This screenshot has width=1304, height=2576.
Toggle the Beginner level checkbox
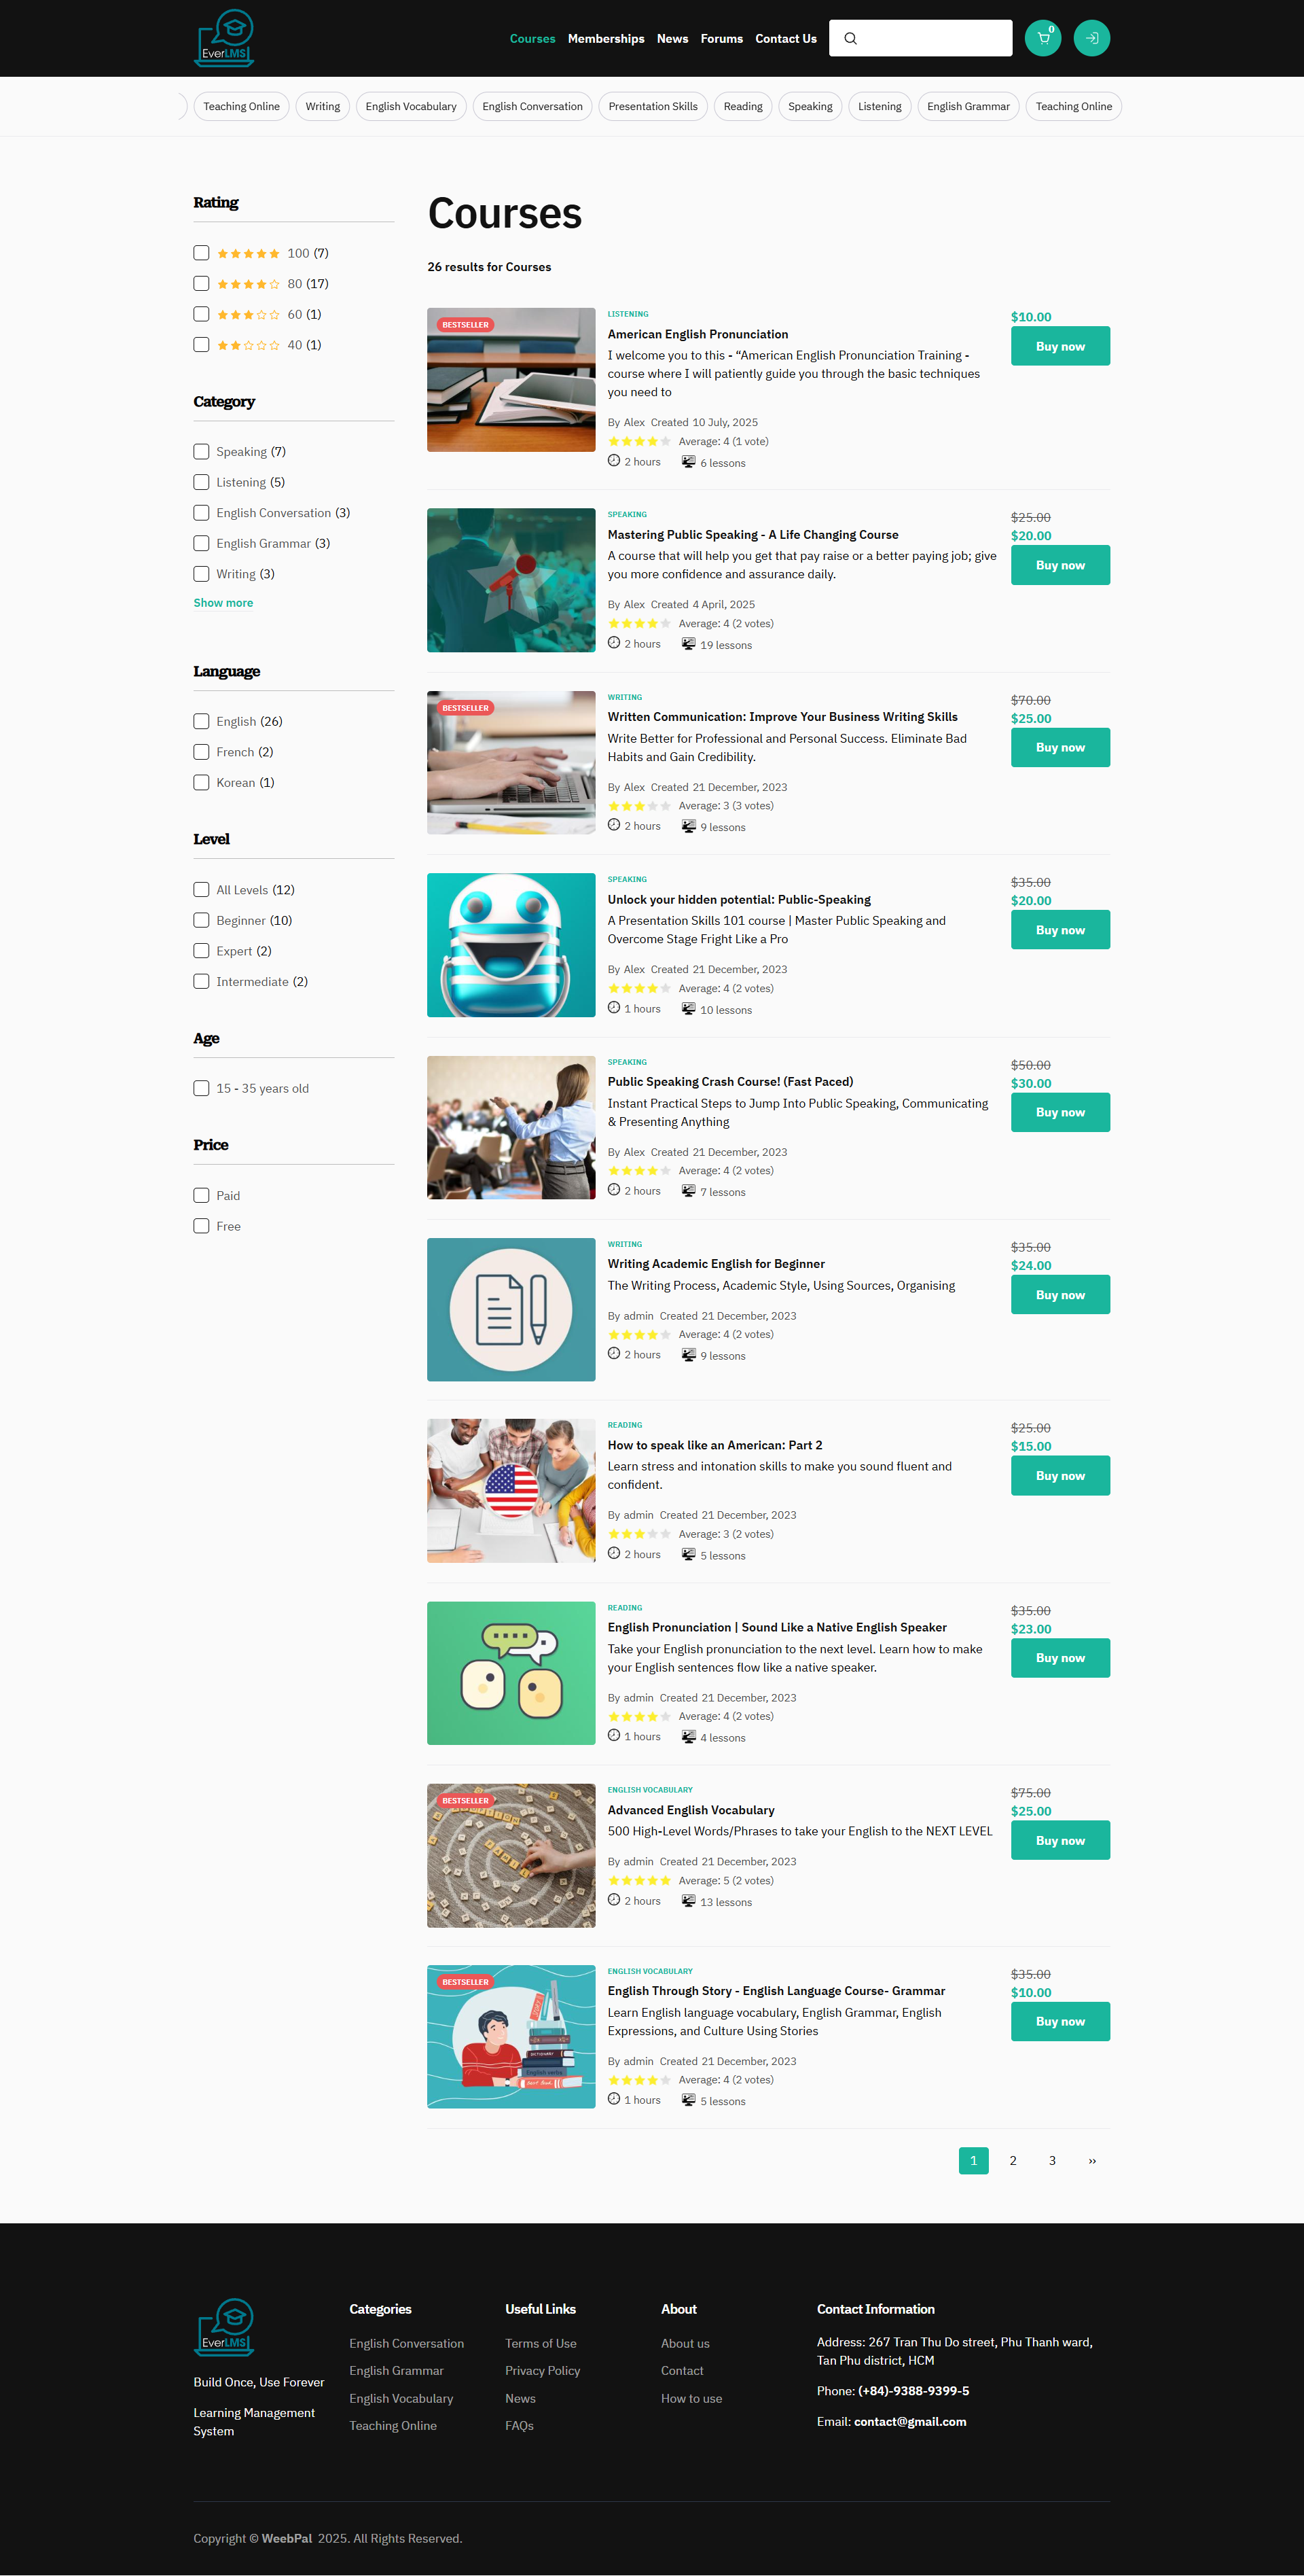201,920
